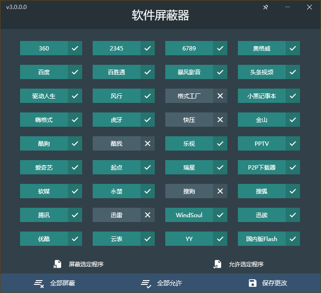Viewport: 321px width, 293px height.
Task: Select the 嗨格式 program button
Action: coord(44,120)
